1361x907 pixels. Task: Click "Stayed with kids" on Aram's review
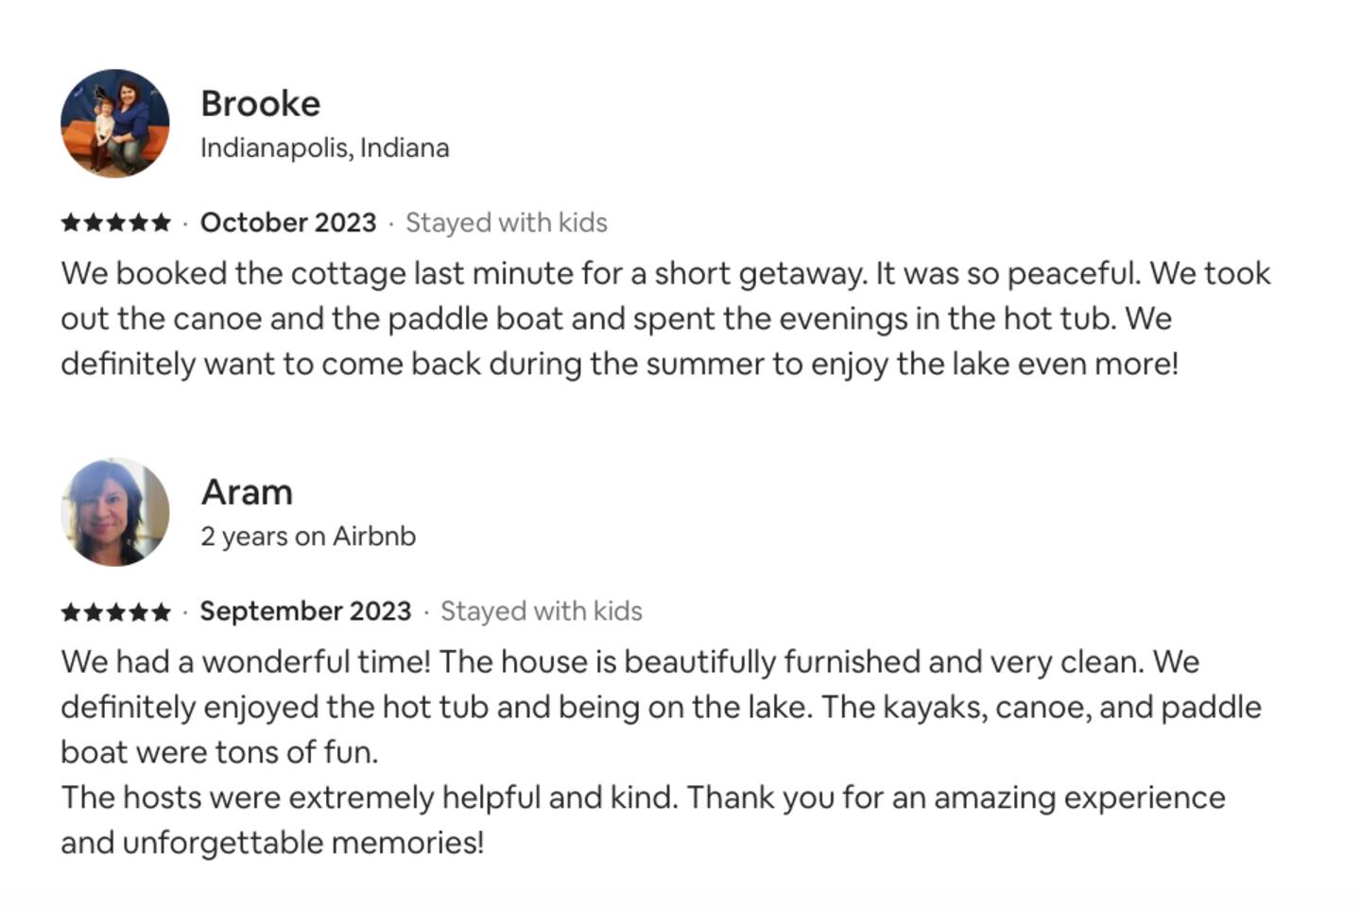click(541, 611)
